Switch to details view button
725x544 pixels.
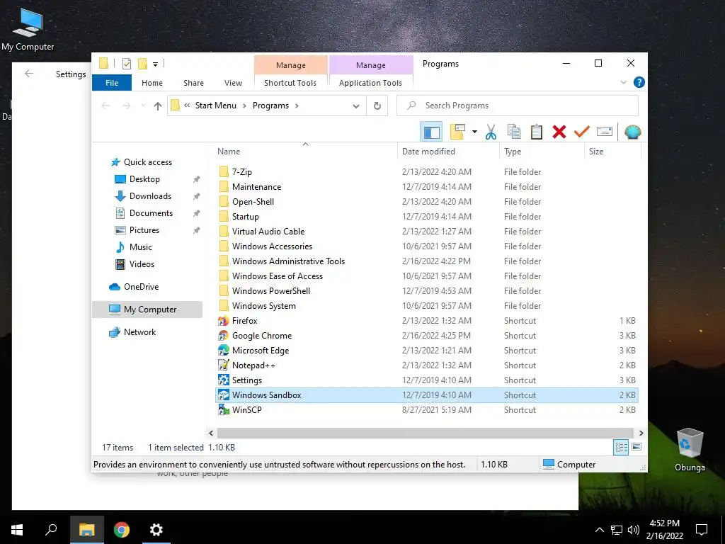click(x=621, y=448)
